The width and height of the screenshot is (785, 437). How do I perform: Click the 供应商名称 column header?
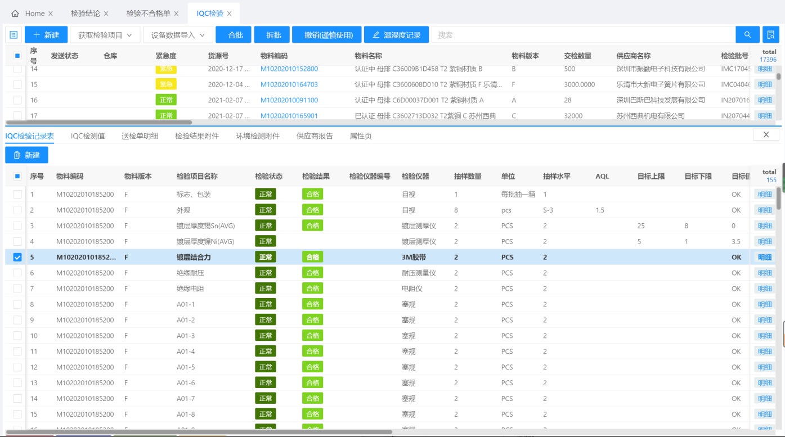[634, 56]
